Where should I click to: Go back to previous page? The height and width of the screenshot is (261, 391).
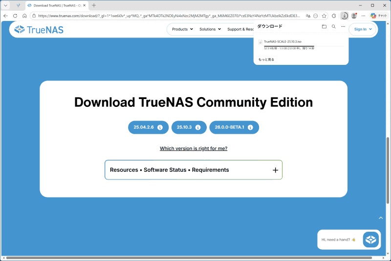[x=5, y=16]
